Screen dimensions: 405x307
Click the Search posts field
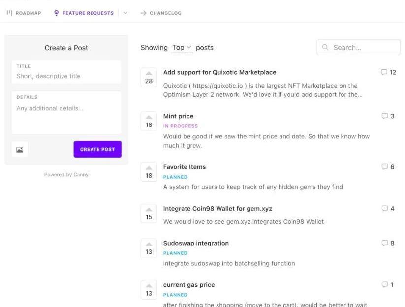pyautogui.click(x=363, y=48)
